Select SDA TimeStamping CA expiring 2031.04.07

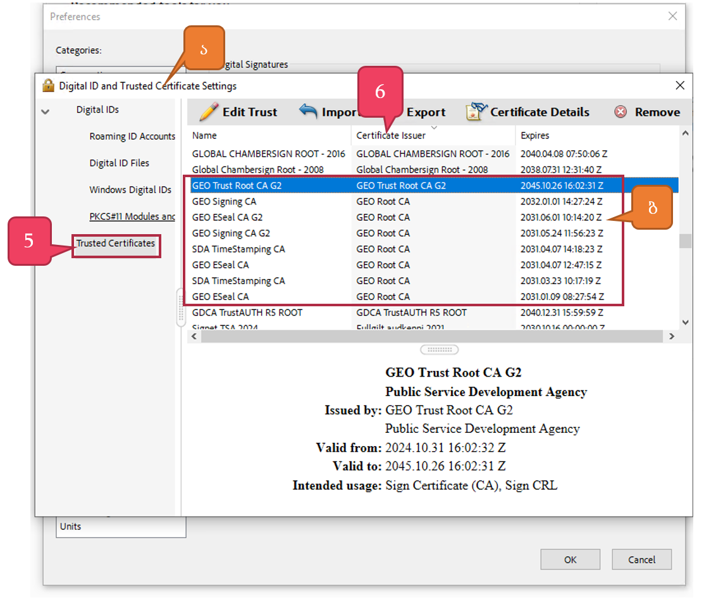[433, 249]
